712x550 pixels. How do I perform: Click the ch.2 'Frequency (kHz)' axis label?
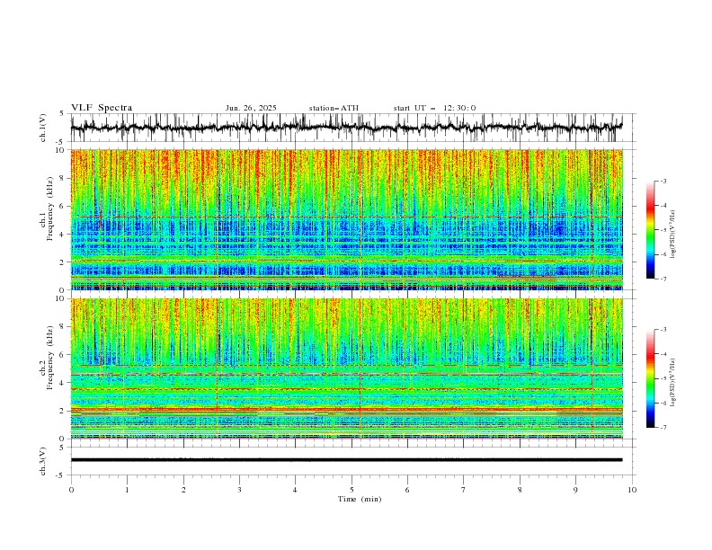coord(49,358)
